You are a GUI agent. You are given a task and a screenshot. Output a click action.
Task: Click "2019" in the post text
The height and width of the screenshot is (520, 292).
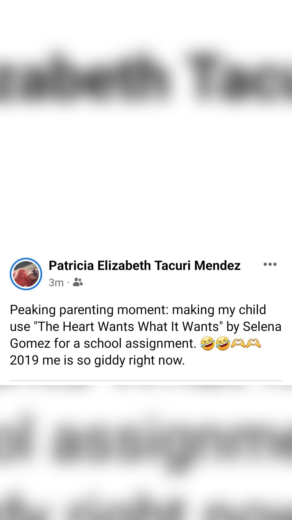tap(24, 360)
